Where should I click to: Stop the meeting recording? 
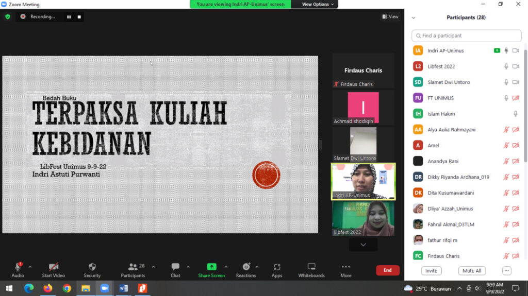(x=79, y=16)
